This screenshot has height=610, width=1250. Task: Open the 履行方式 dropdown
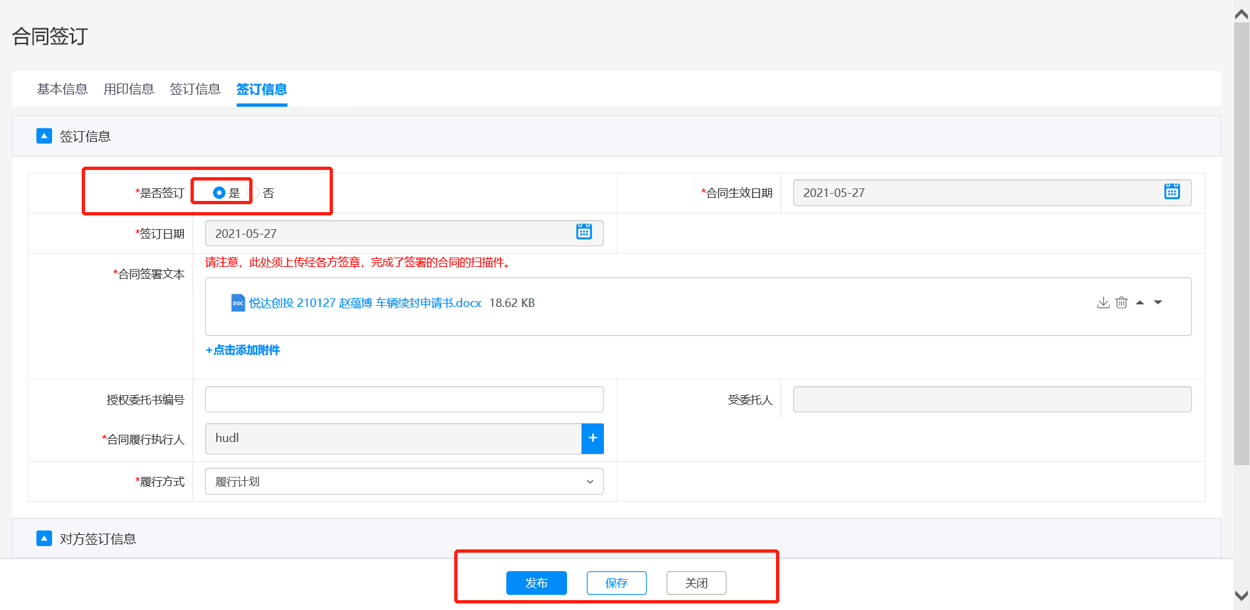pyautogui.click(x=403, y=482)
